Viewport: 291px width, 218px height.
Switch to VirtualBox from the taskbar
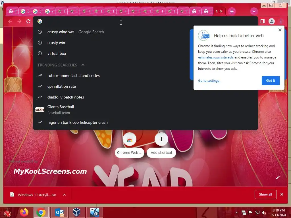(x=76, y=212)
